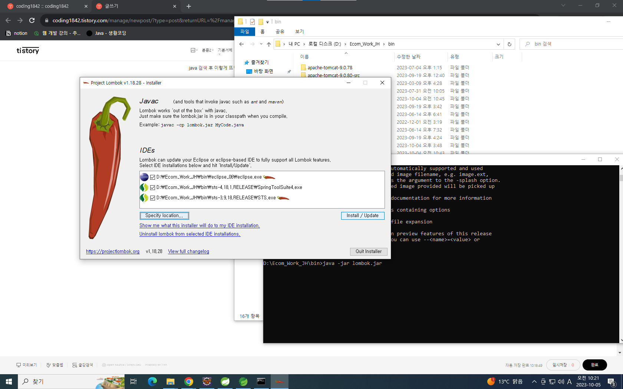623x389 pixels.
Task: Open 'Show me what this installer will do' link
Action: pos(200,226)
